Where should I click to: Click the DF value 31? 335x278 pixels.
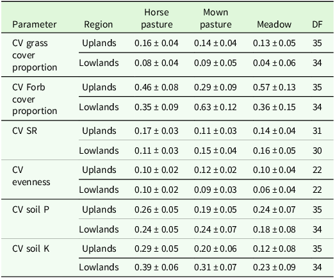[317, 131]
